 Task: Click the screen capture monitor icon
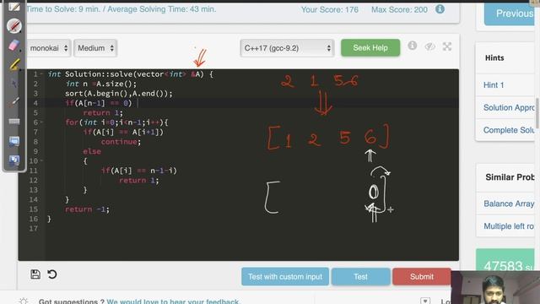(14, 141)
